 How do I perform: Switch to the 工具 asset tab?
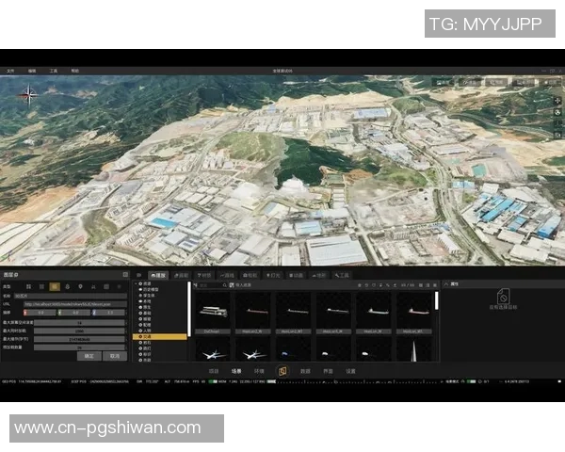click(342, 275)
